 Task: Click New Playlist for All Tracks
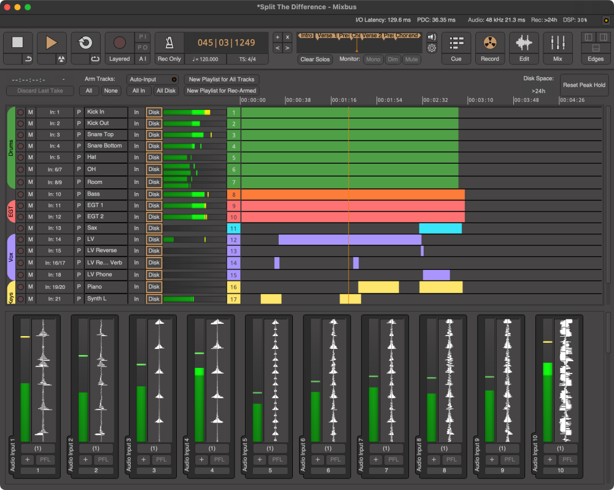[222, 79]
